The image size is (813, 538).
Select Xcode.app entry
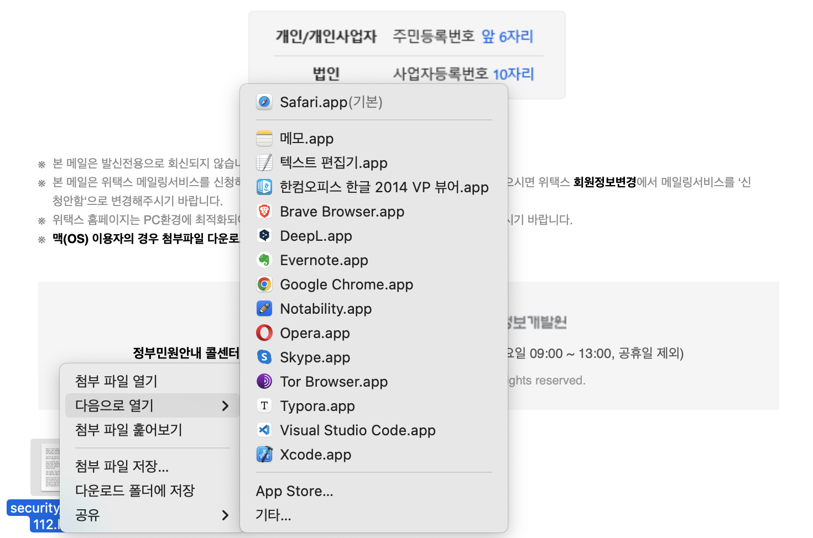(x=374, y=454)
